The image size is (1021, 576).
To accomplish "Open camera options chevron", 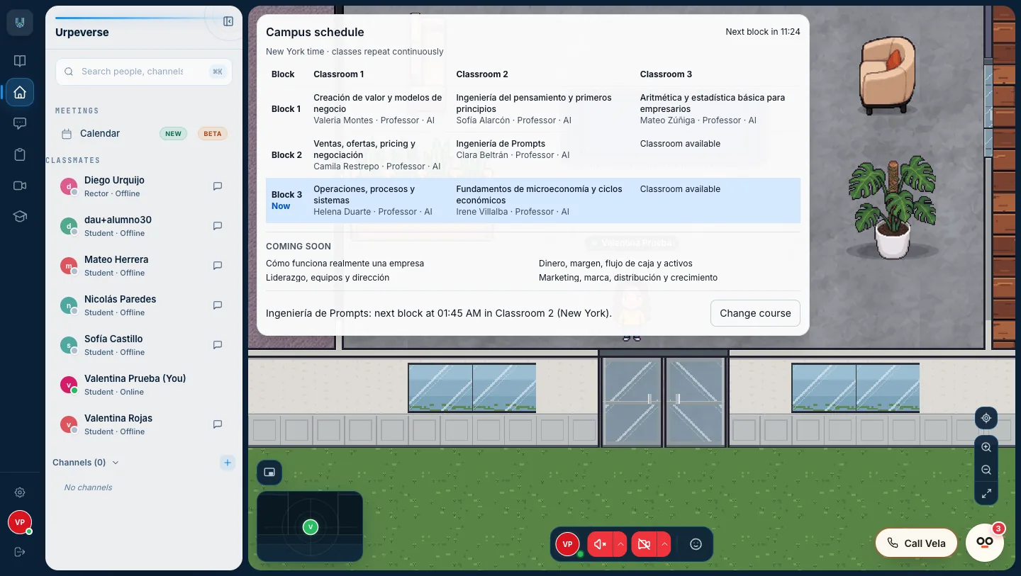I will coord(664,544).
